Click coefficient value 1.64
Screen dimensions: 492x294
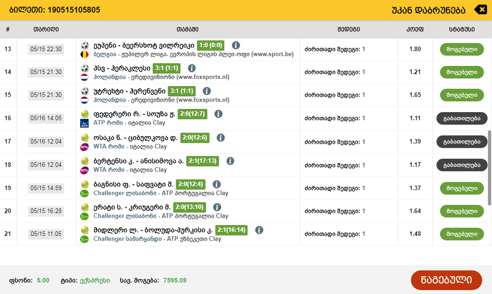click(x=415, y=211)
